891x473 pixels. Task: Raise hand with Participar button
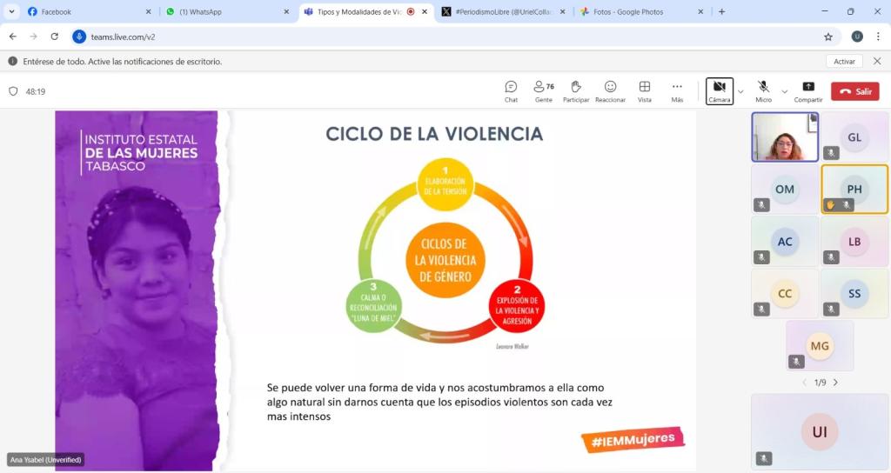tap(575, 90)
